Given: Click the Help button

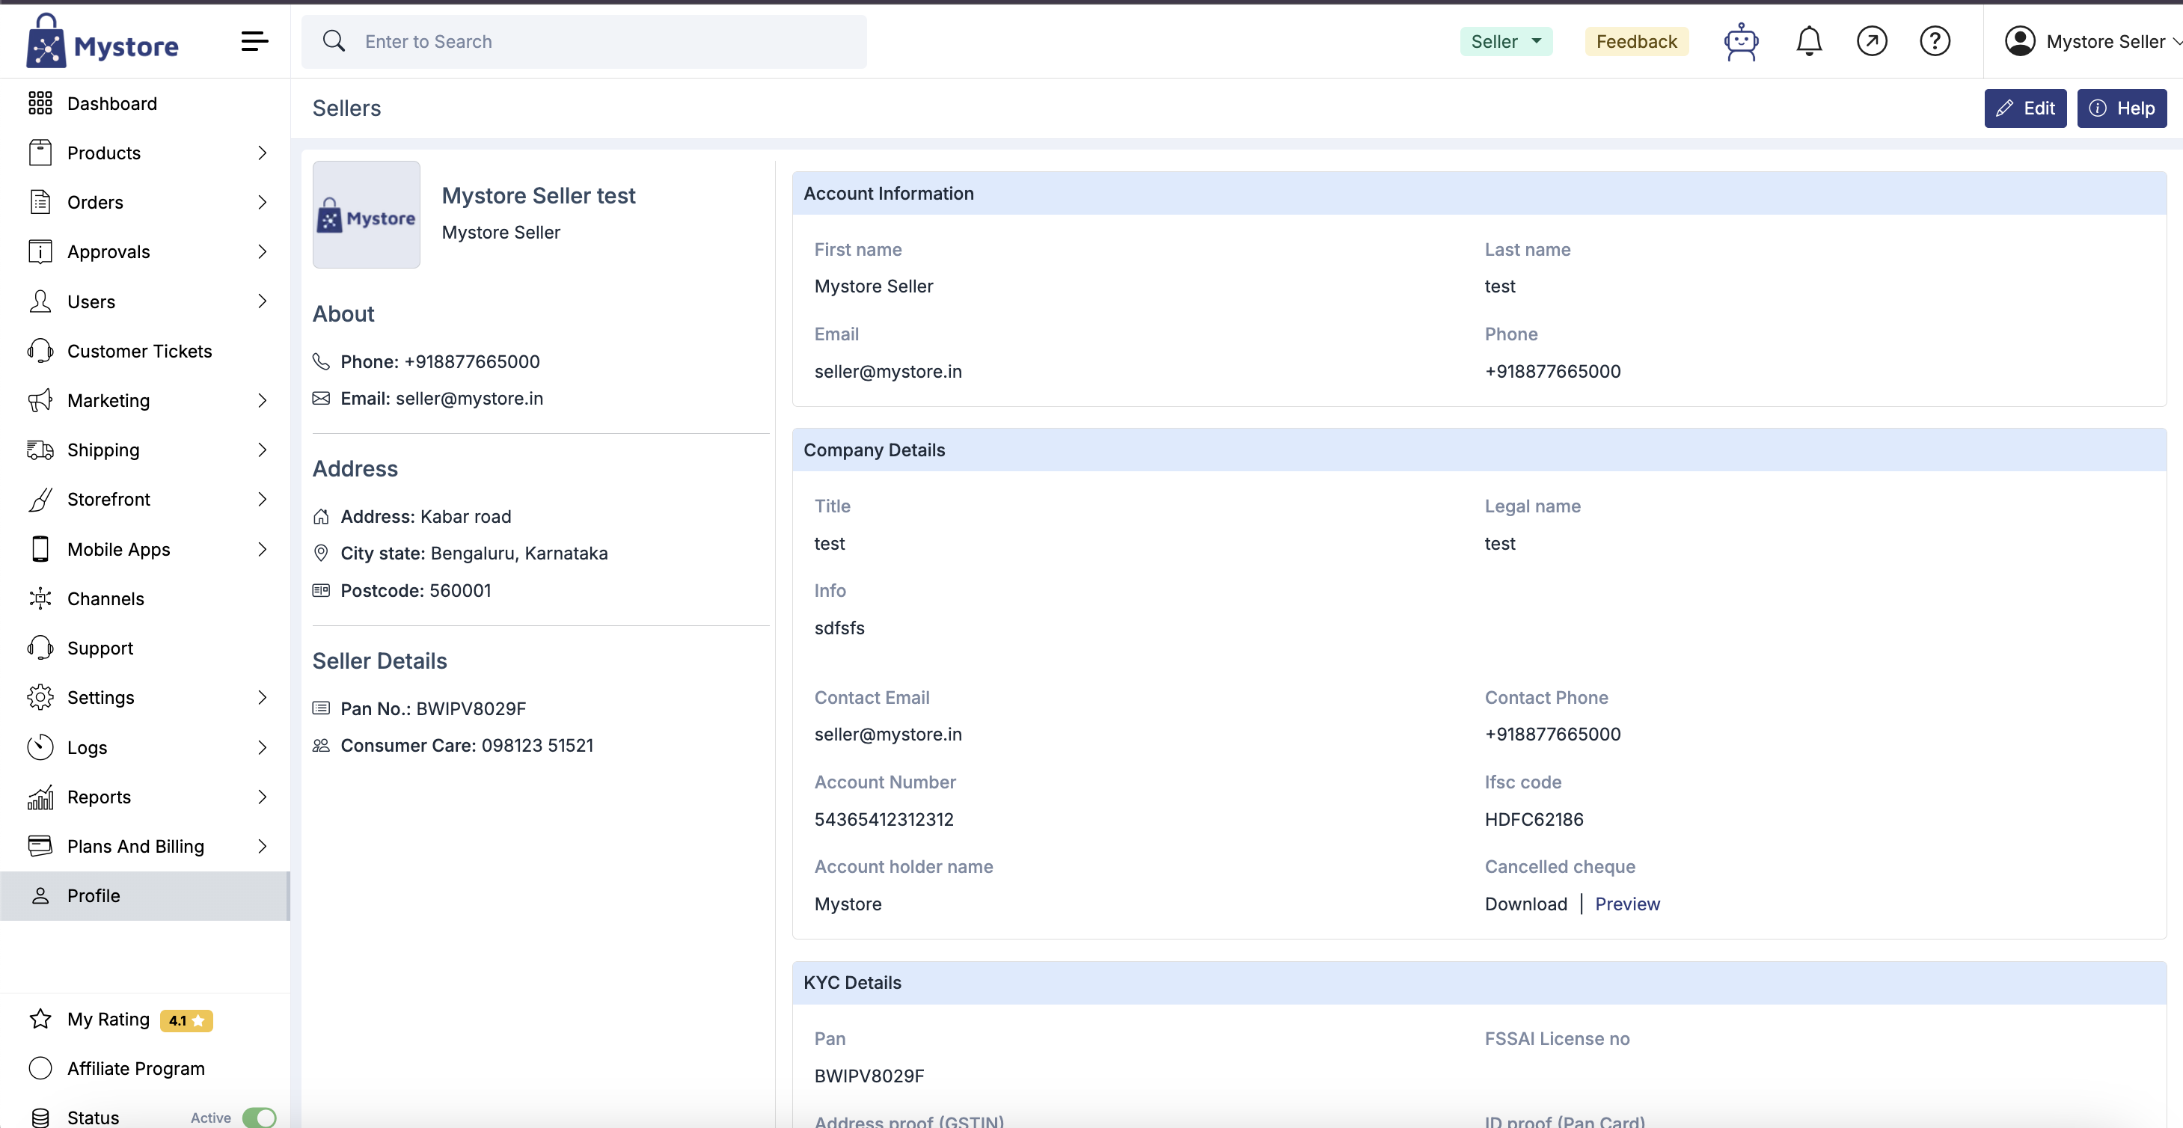Looking at the screenshot, I should pyautogui.click(x=2121, y=108).
